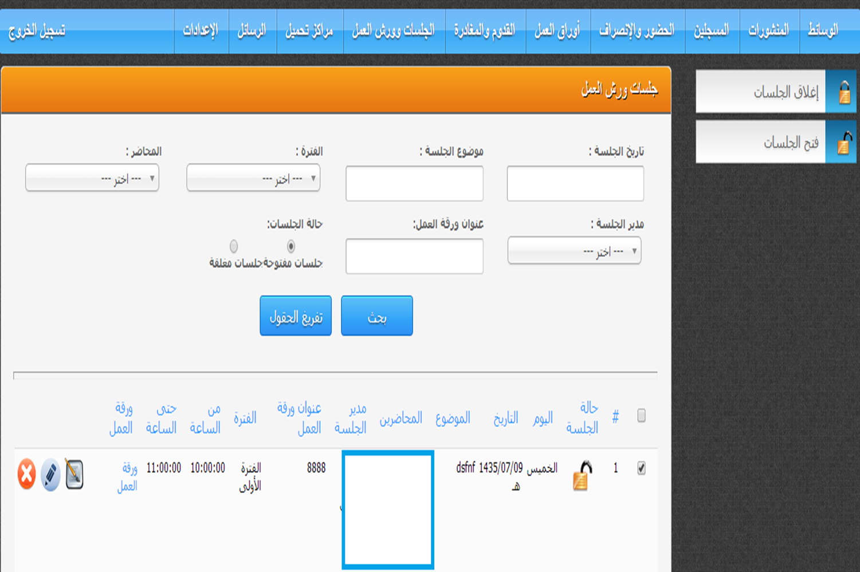Click the closed lock icon beside إغلاق الجلسات

(843, 92)
